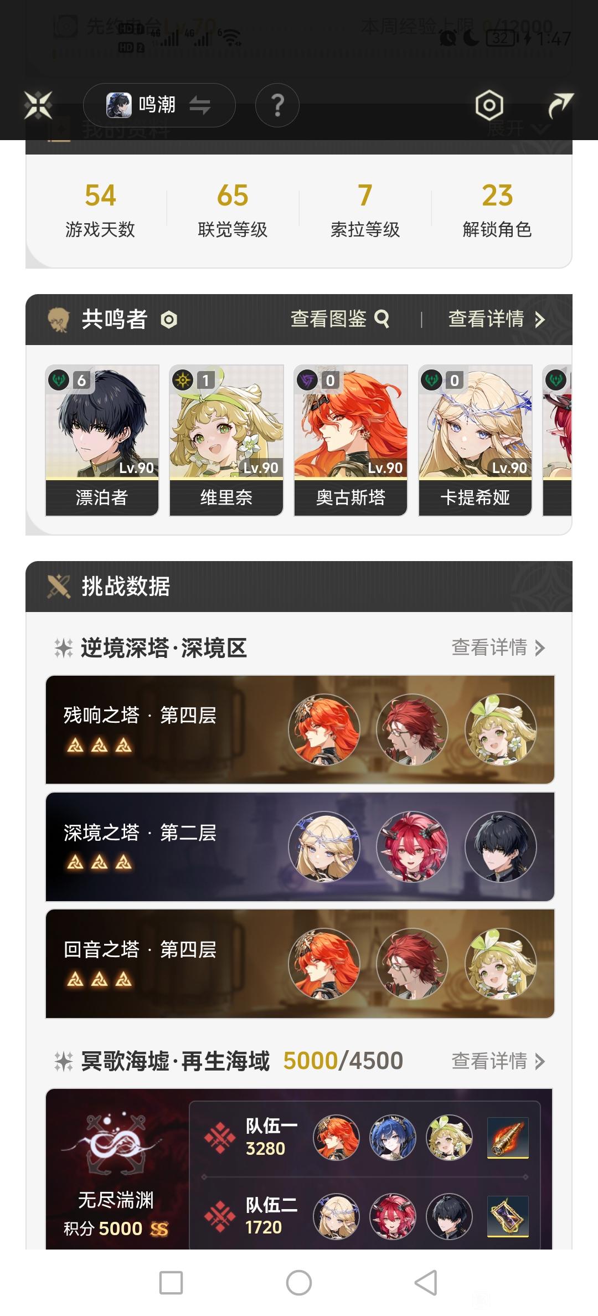Tap the cross-star close icon top left
The height and width of the screenshot is (1316, 598).
[x=38, y=105]
